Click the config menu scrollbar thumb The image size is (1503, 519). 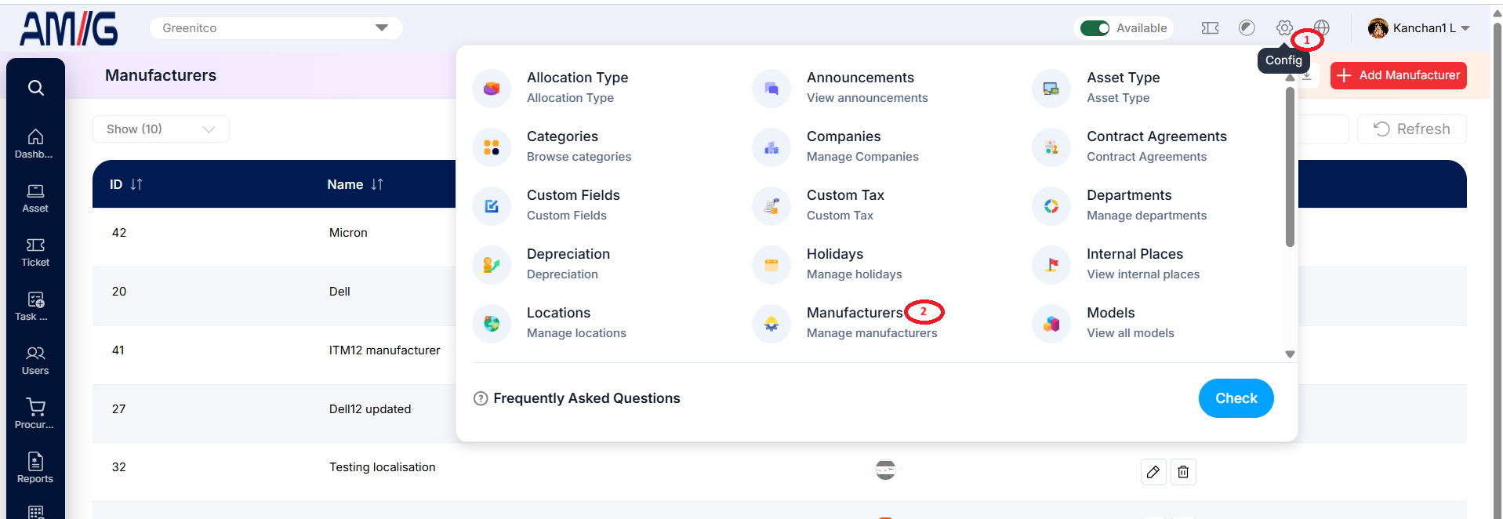1290,166
